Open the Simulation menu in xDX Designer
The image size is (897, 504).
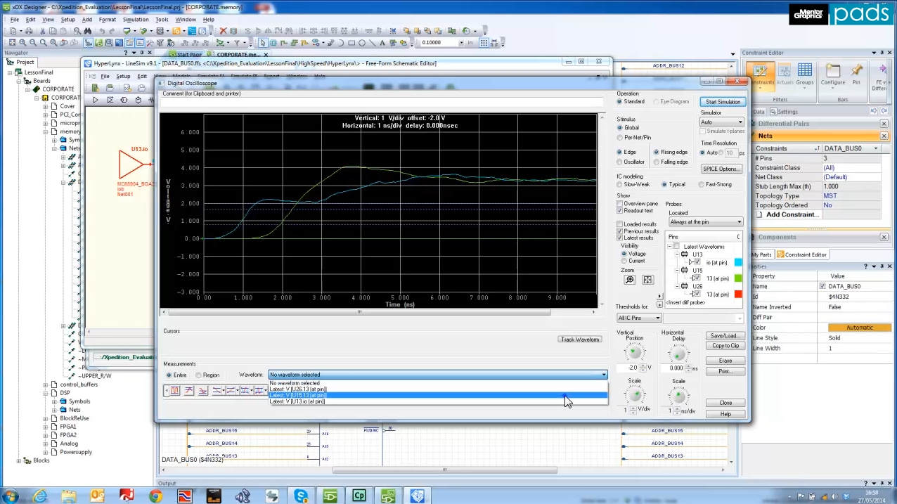[x=136, y=20]
